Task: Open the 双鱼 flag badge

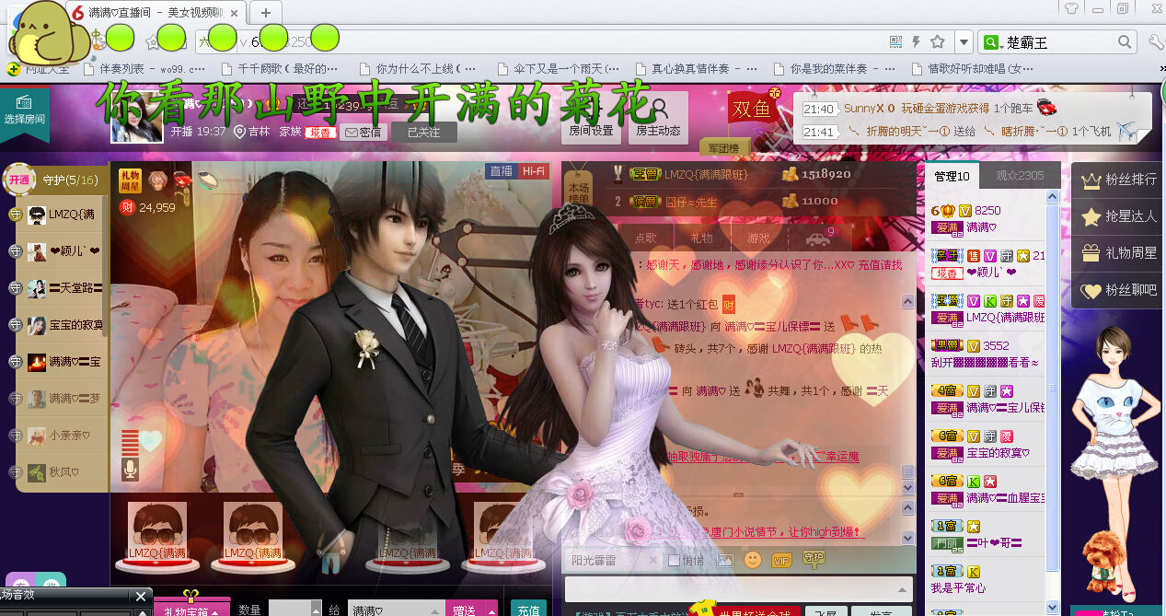Action: point(751,108)
